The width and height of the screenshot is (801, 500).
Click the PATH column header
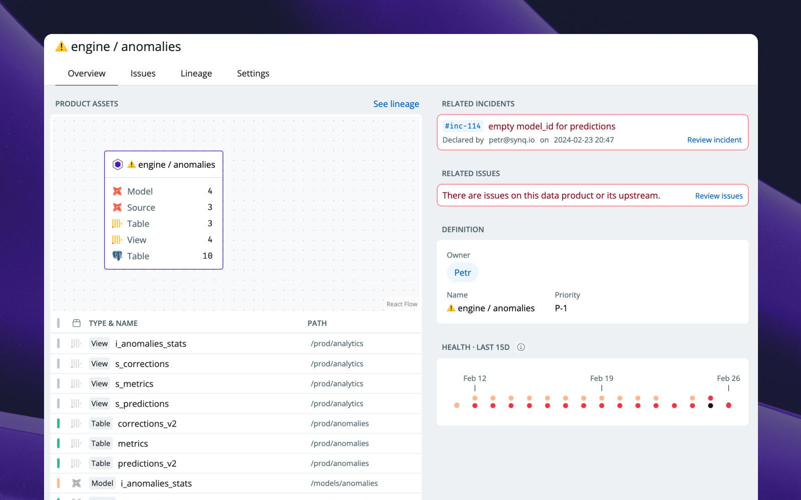point(317,323)
